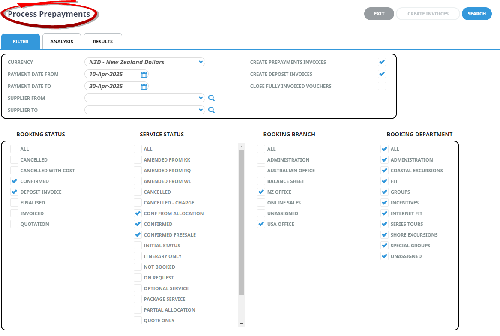This screenshot has width=500, height=336.
Task: Open the Payment Date From calendar picker
Action: coord(144,74)
